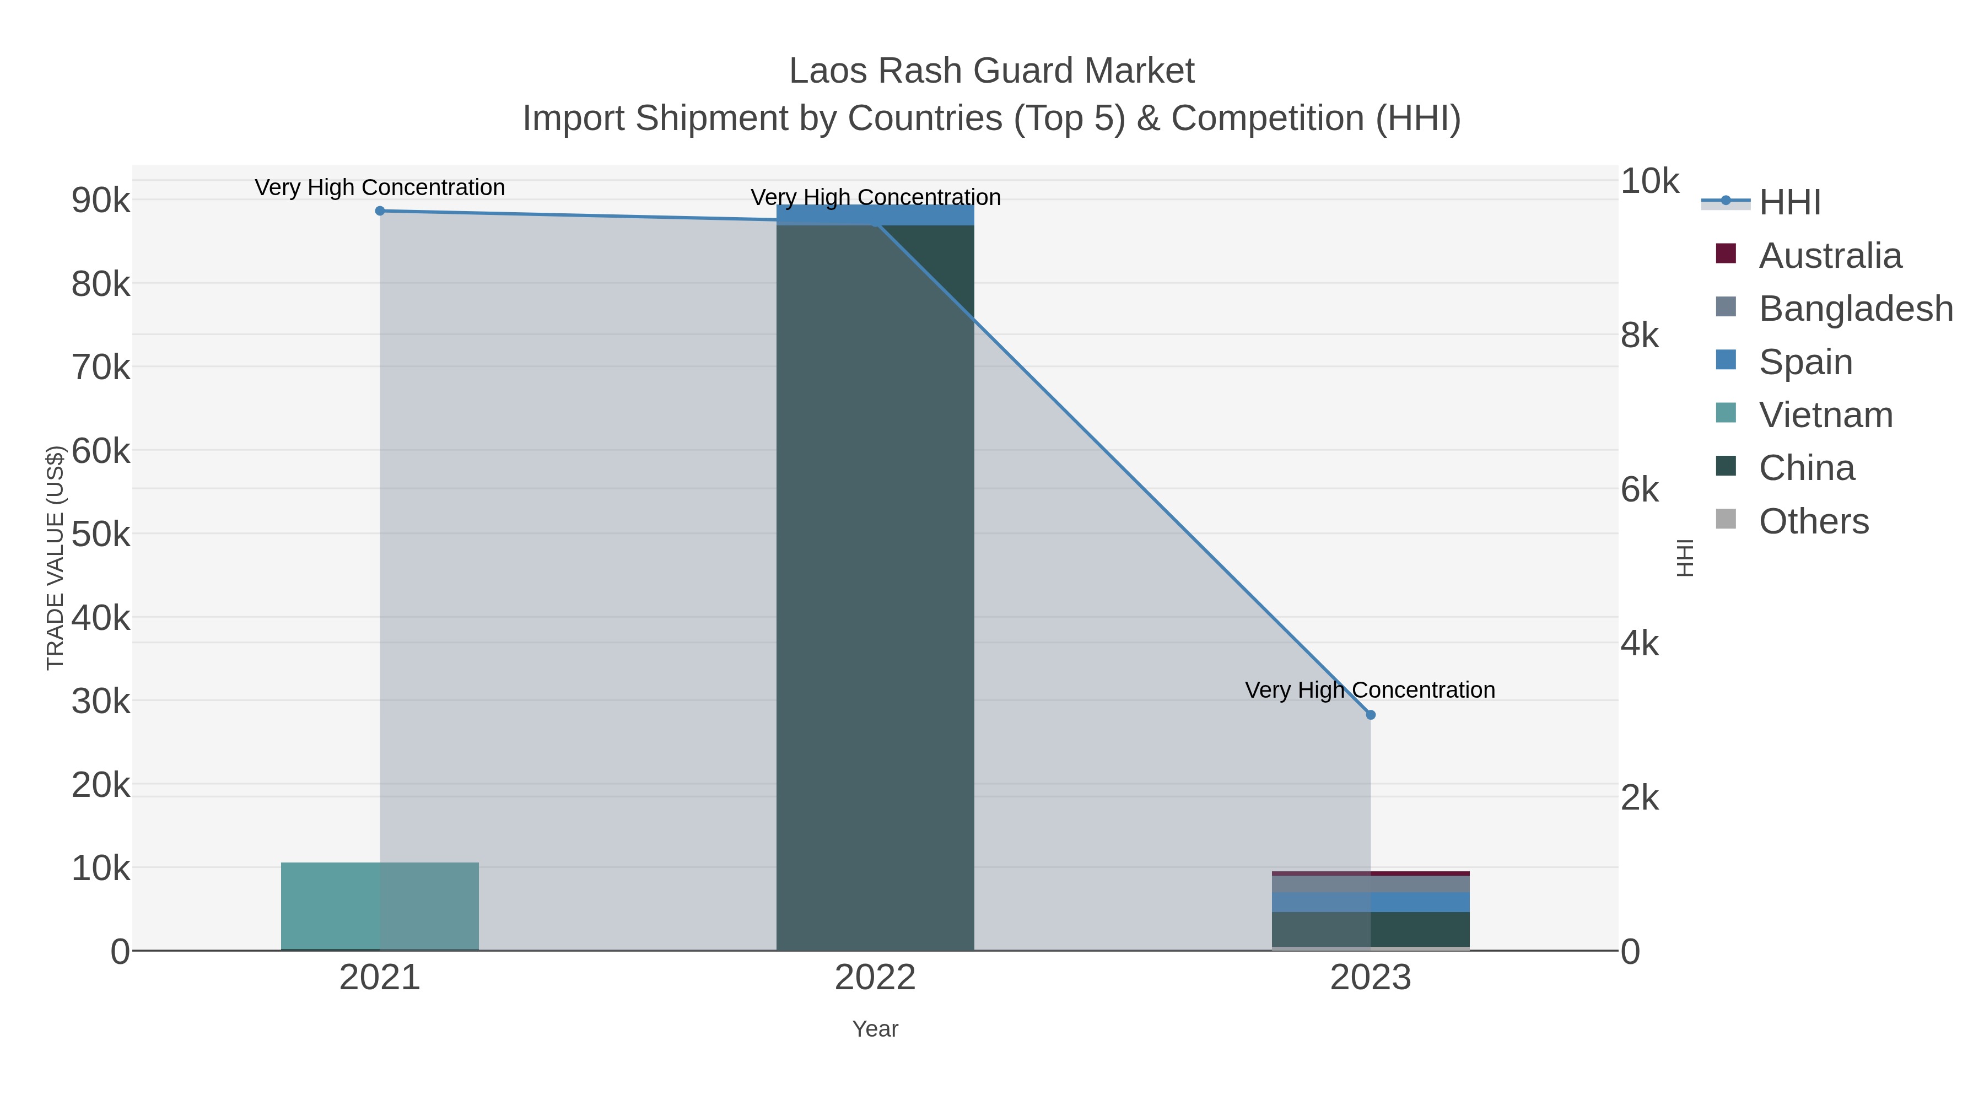This screenshot has height=1116, width=1984.
Task: Click the 90k tick on left axis
Action: [x=101, y=200]
